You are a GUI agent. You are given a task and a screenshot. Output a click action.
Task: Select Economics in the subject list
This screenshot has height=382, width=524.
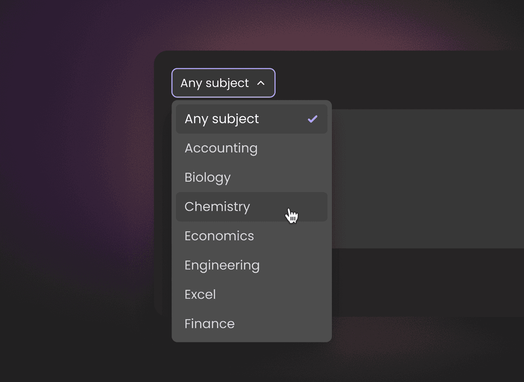(219, 236)
